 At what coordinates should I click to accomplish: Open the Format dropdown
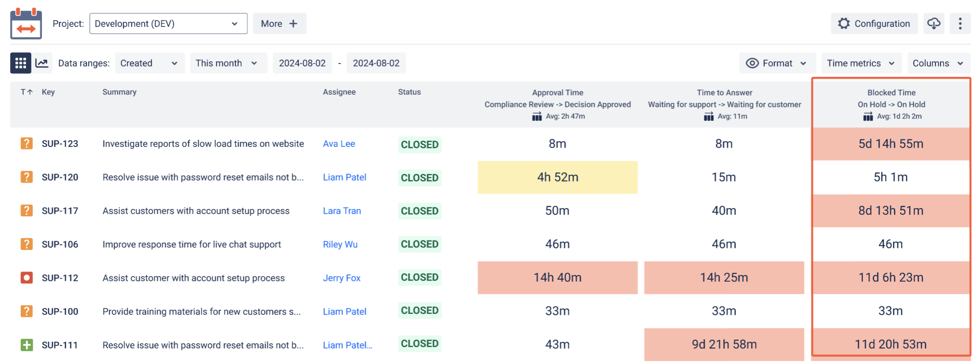click(777, 63)
